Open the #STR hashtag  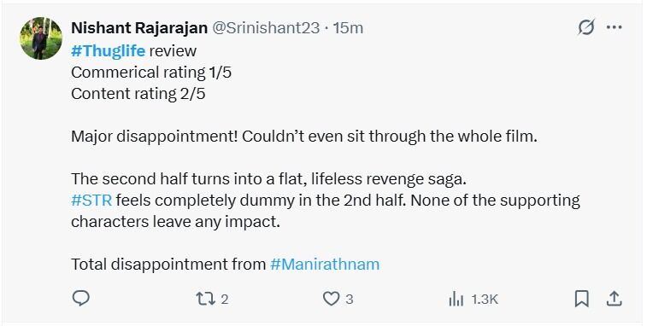pos(91,201)
